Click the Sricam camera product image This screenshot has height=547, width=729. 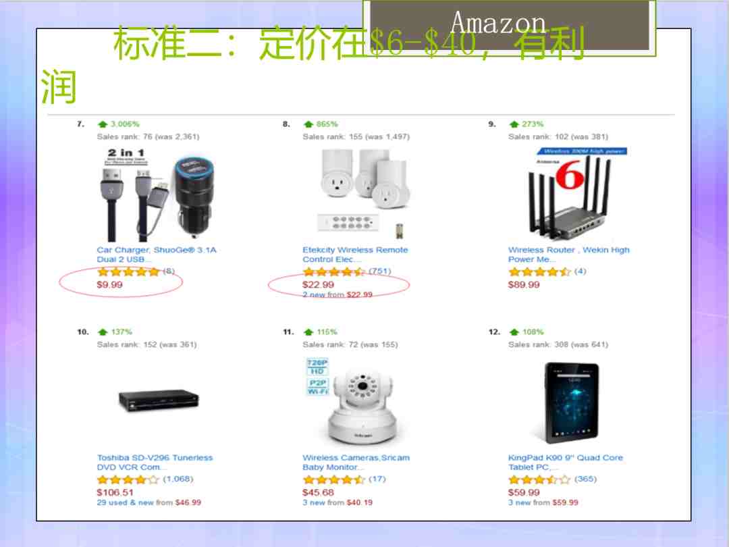tap(352, 401)
